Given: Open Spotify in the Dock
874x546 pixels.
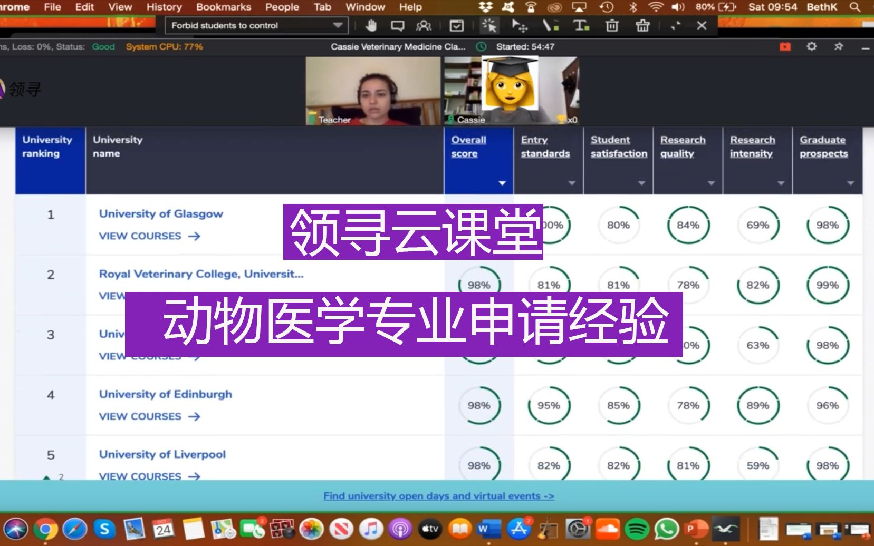Looking at the screenshot, I should (637, 529).
